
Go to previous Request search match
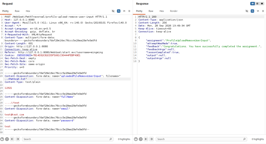click(x=12, y=139)
